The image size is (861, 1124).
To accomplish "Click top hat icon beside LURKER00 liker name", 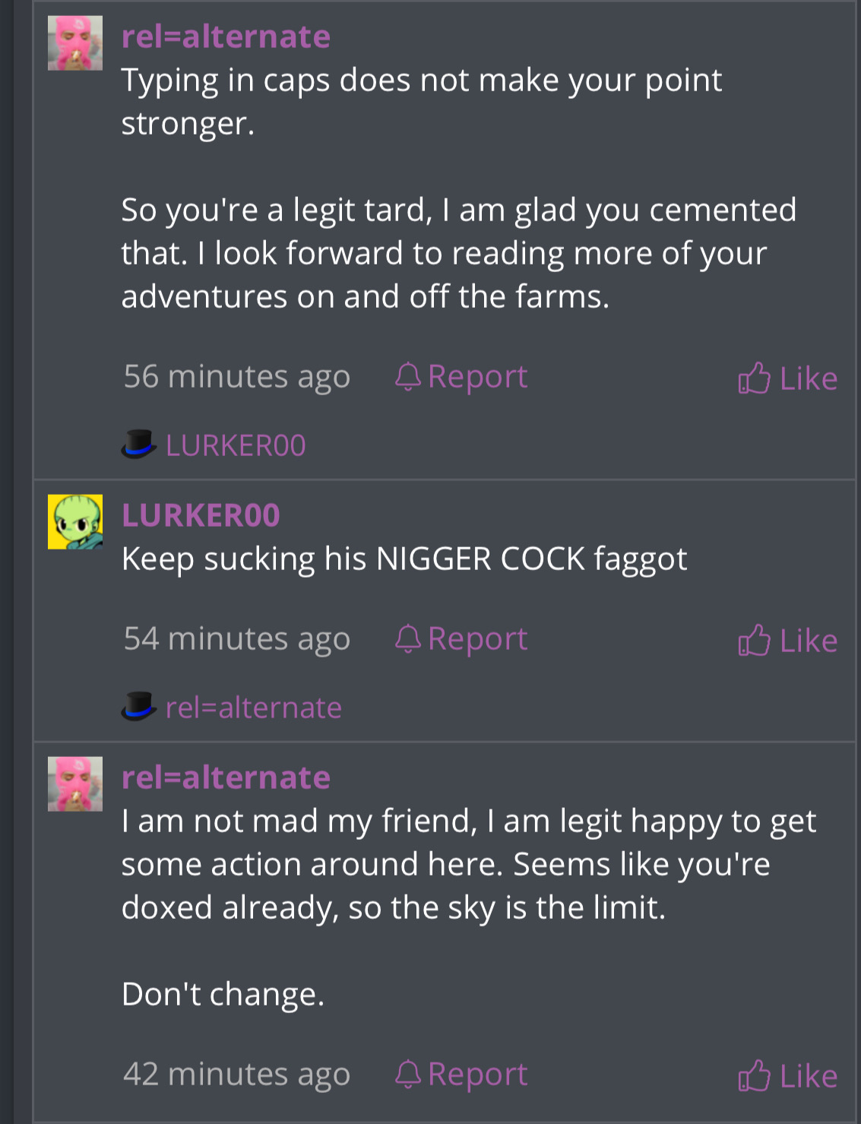I will (139, 444).
